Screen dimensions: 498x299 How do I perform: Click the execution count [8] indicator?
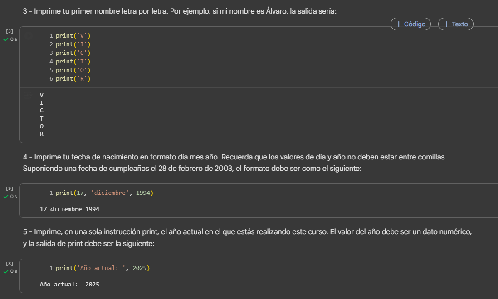coord(10,263)
